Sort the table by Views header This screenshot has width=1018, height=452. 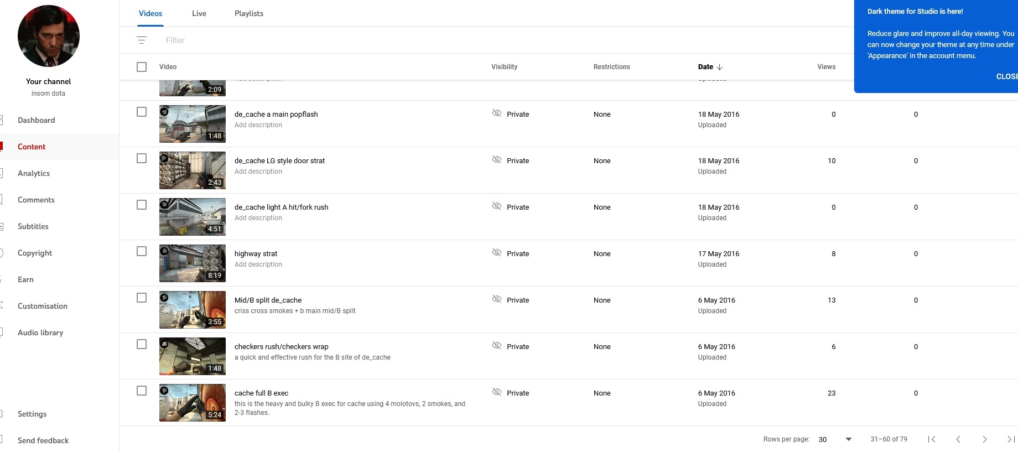[x=826, y=67]
